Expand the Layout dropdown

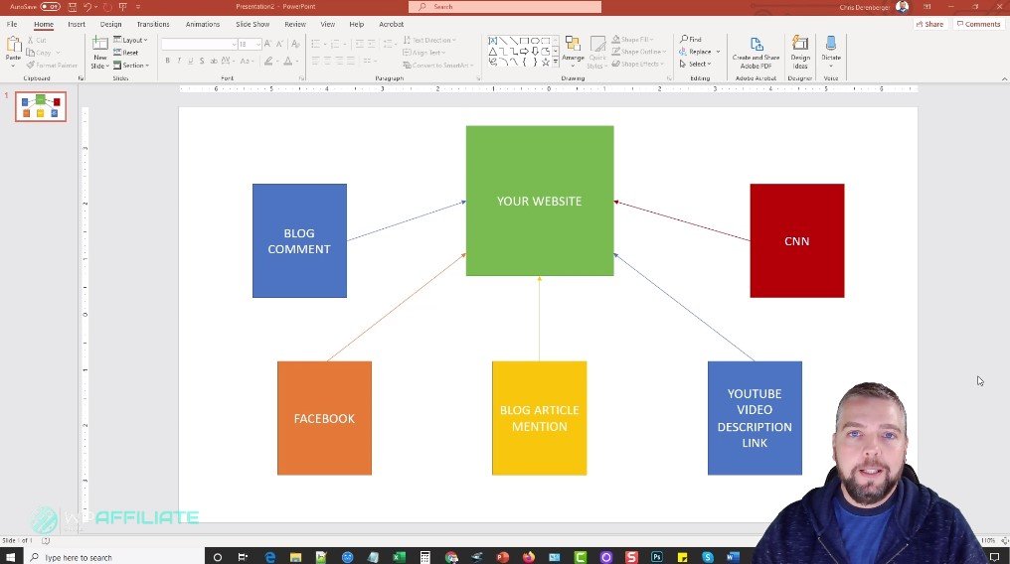tap(133, 40)
